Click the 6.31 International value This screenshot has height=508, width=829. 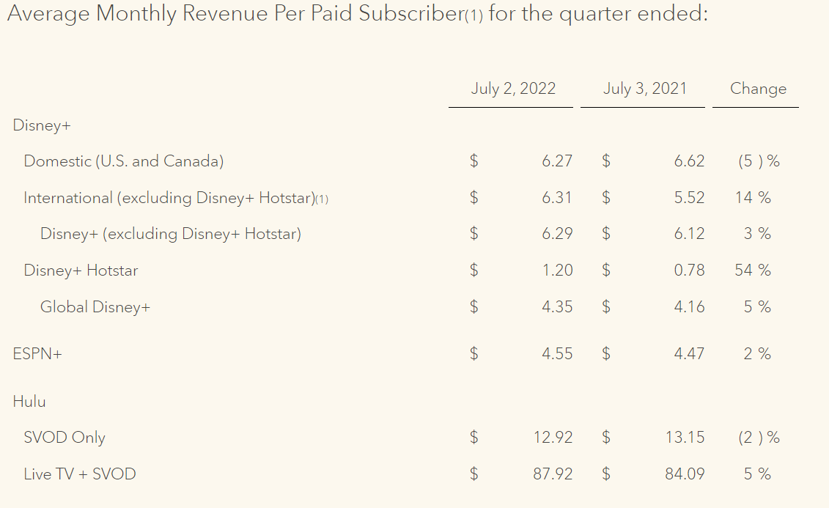click(x=557, y=198)
